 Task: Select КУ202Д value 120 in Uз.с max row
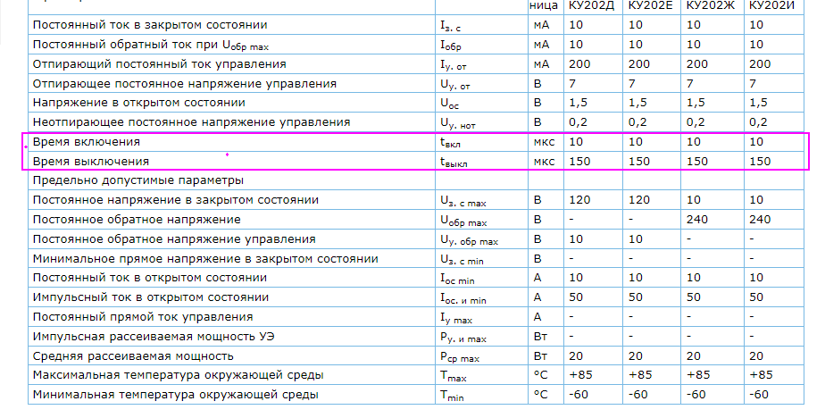pyautogui.click(x=579, y=200)
